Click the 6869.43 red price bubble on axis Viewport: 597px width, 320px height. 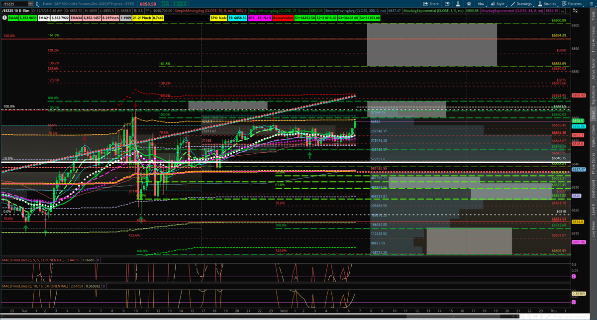click(x=578, y=95)
